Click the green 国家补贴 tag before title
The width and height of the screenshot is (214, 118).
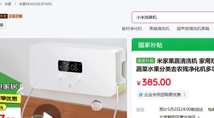146,61
